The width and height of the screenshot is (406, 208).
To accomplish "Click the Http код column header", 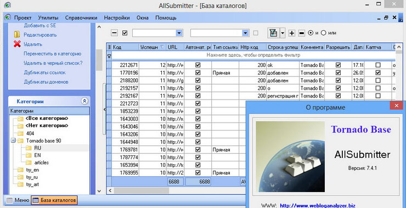I will pos(252,47).
